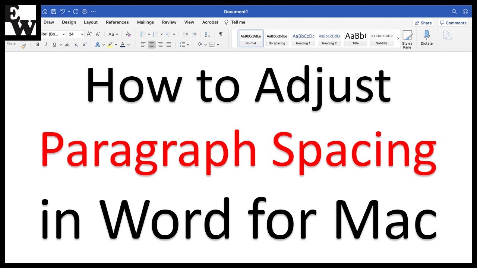The height and width of the screenshot is (268, 477).
Task: Toggle bold formatting
Action: 38,45
